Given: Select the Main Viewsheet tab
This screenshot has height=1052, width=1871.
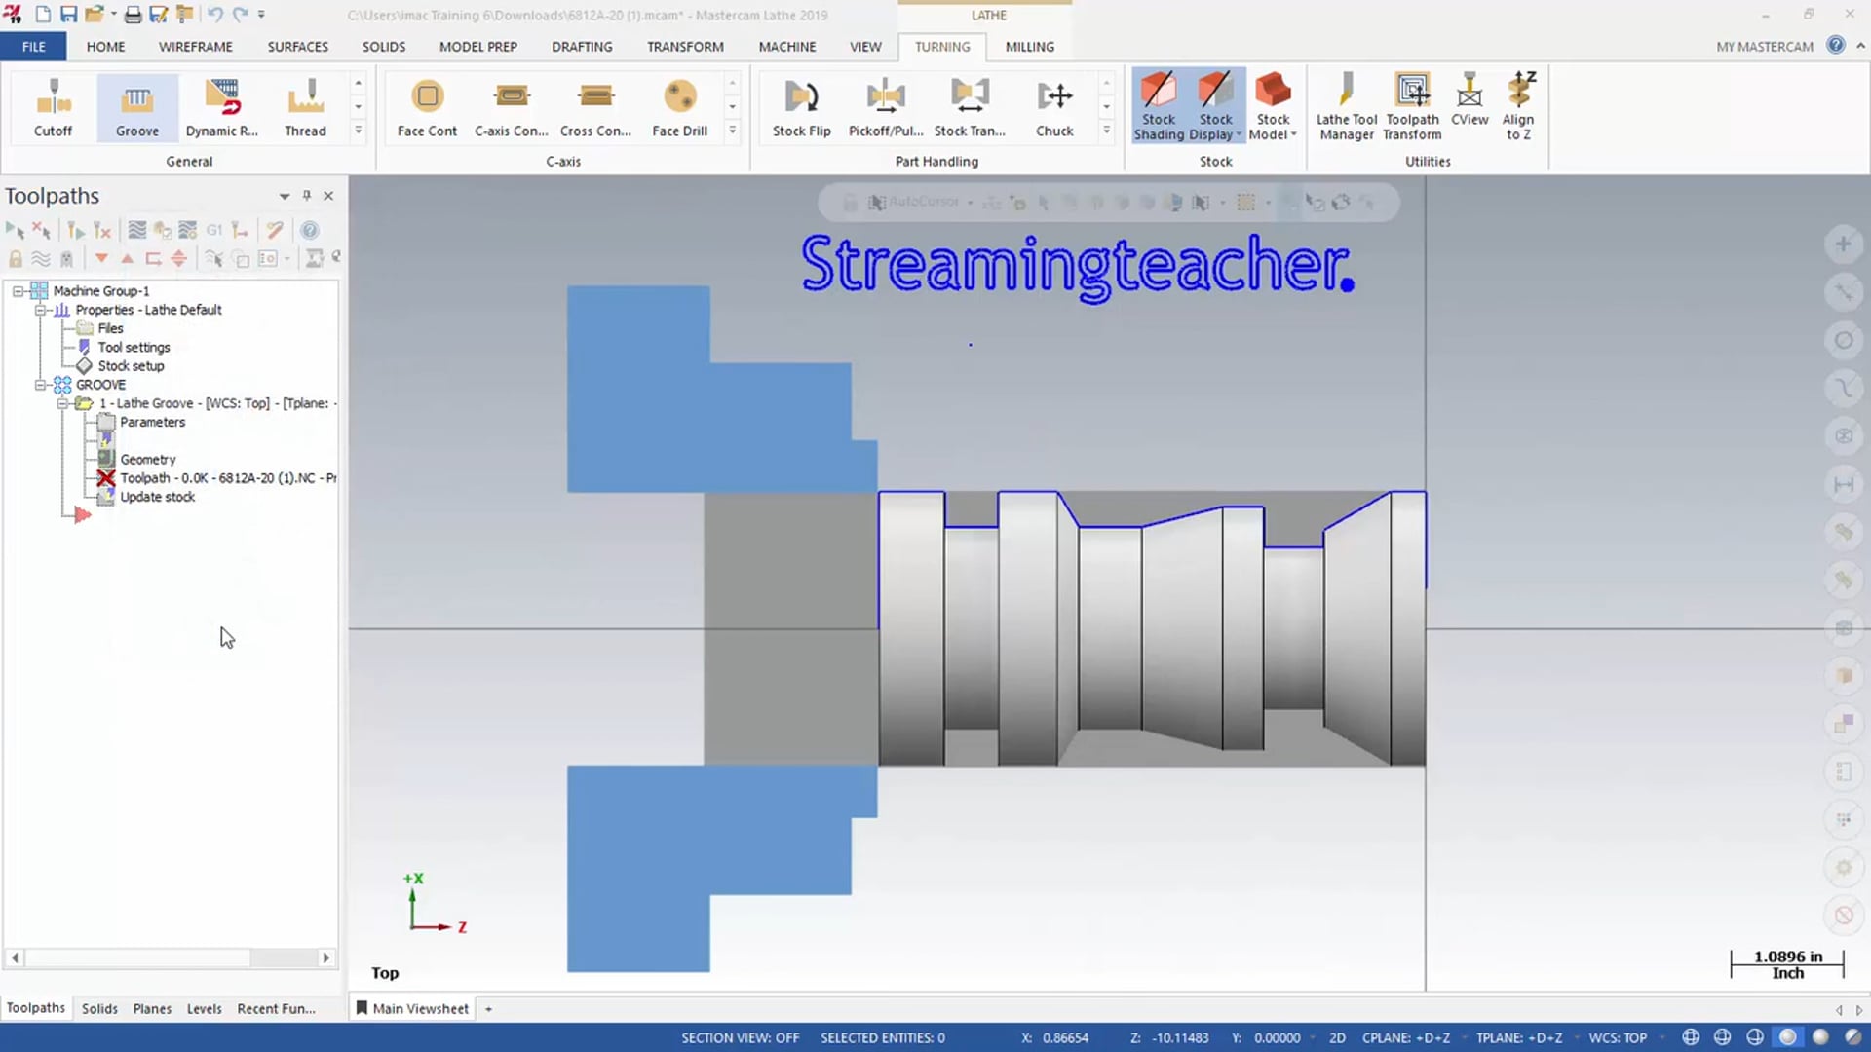Looking at the screenshot, I should point(412,1009).
